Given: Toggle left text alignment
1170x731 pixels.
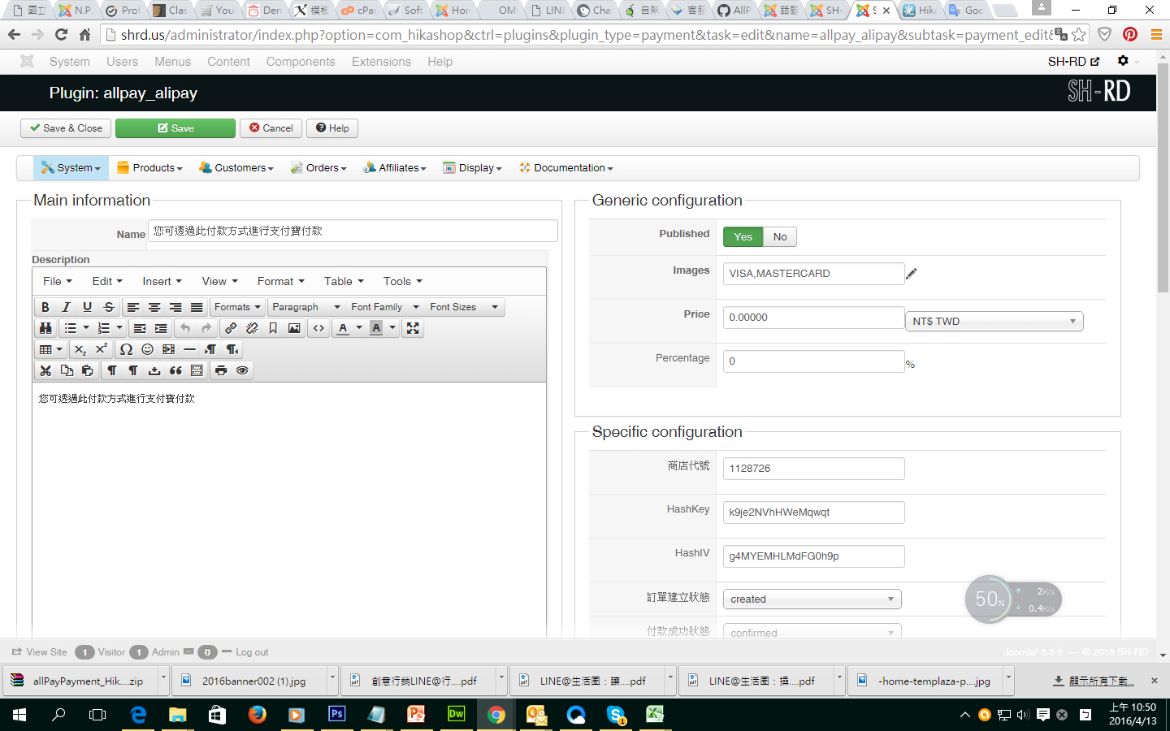Looking at the screenshot, I should coord(133,307).
